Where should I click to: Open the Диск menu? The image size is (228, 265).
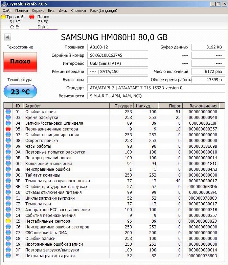[x=63, y=11]
